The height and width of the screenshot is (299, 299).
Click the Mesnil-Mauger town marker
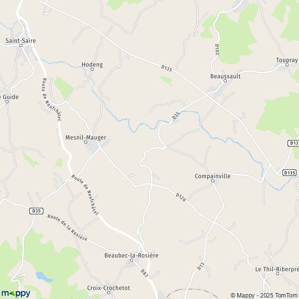tap(86, 142)
